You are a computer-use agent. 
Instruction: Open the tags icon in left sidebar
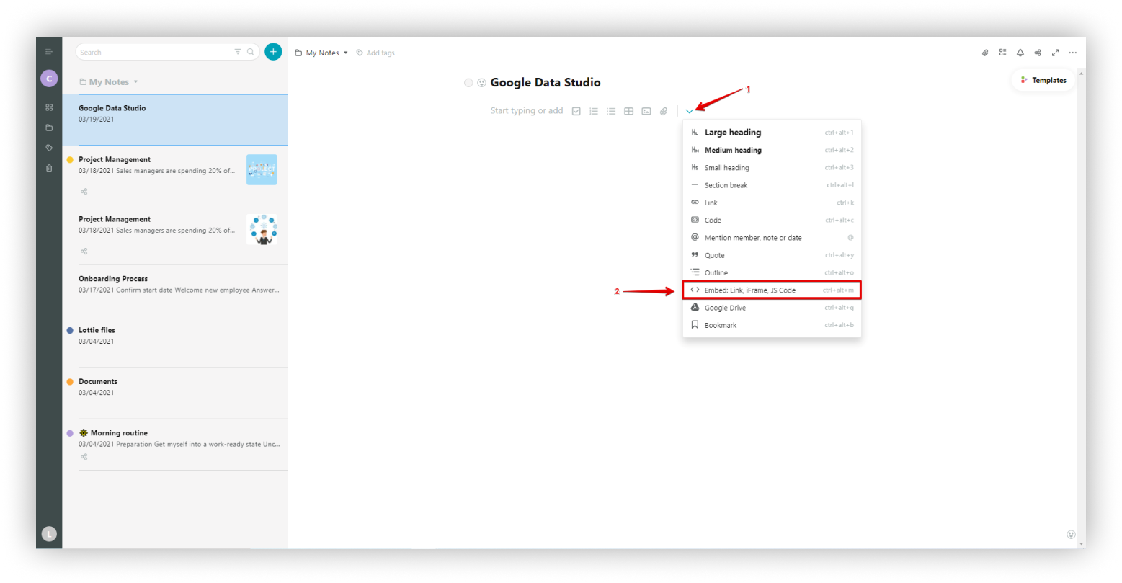pos(49,148)
